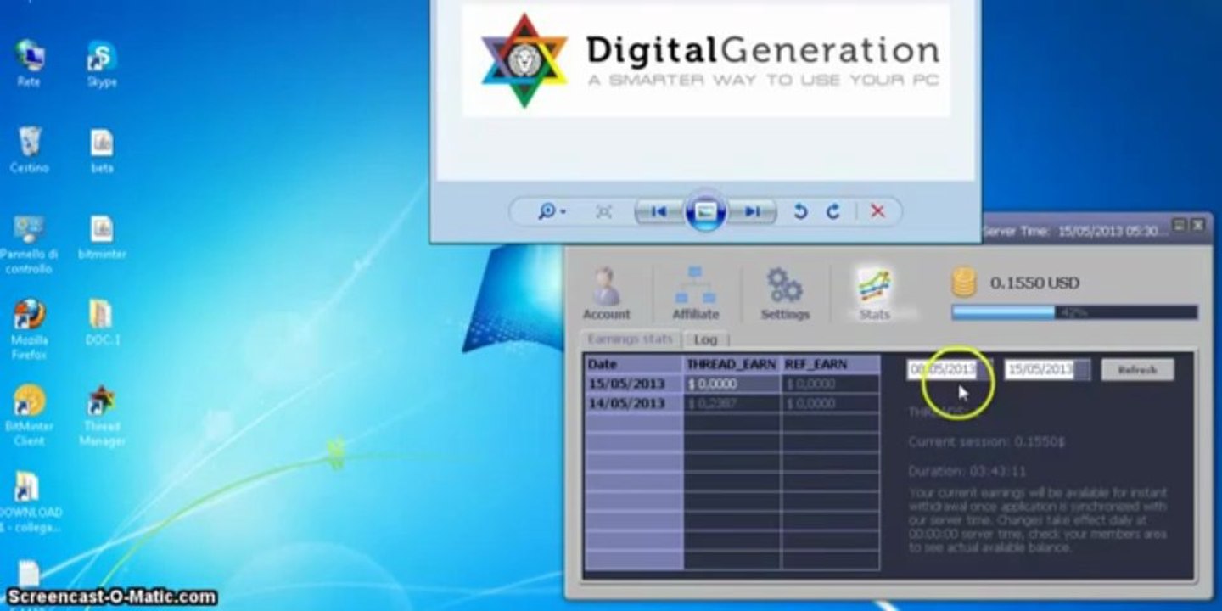Click the THREAD_EARN column header
The height and width of the screenshot is (611, 1222).
[732, 364]
